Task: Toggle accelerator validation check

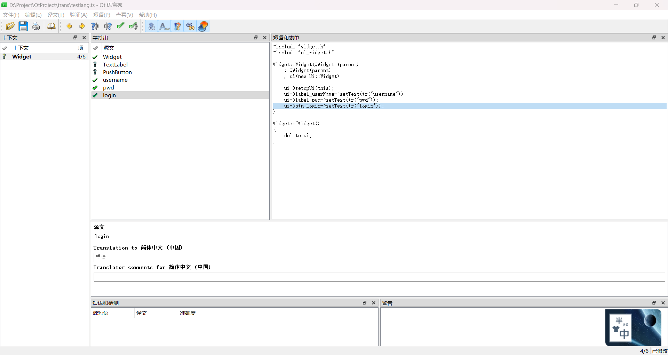Action: (x=152, y=26)
